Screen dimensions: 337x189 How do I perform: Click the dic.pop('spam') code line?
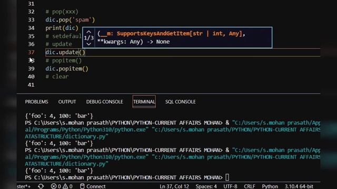(70, 20)
